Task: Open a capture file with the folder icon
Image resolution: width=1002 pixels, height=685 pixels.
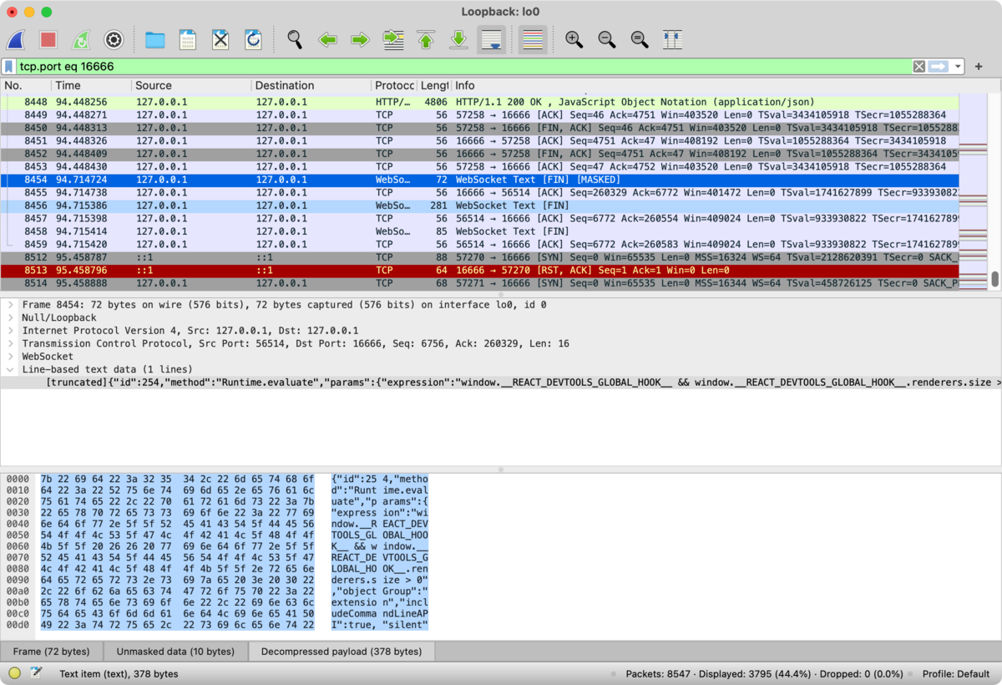Action: click(154, 39)
